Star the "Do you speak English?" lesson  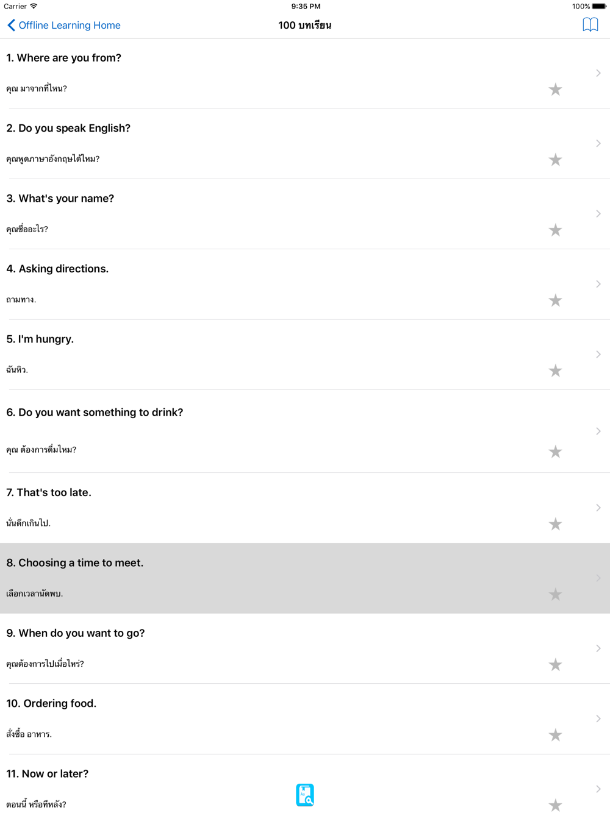coord(555,160)
